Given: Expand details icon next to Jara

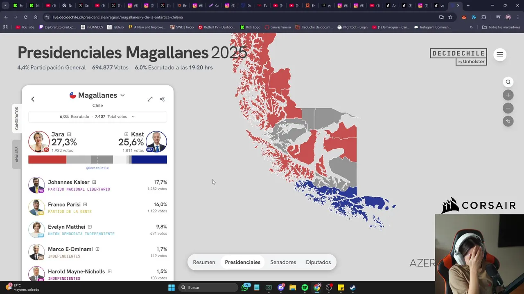Looking at the screenshot, I should point(69,134).
